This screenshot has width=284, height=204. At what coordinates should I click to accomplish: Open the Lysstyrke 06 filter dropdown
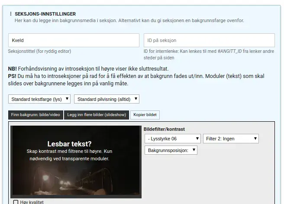point(173,139)
